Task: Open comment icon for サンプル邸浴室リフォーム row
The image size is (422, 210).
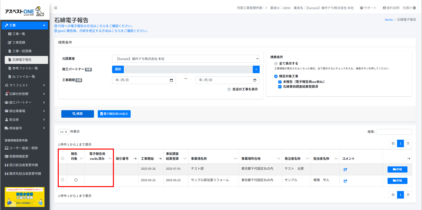Action: point(345,181)
